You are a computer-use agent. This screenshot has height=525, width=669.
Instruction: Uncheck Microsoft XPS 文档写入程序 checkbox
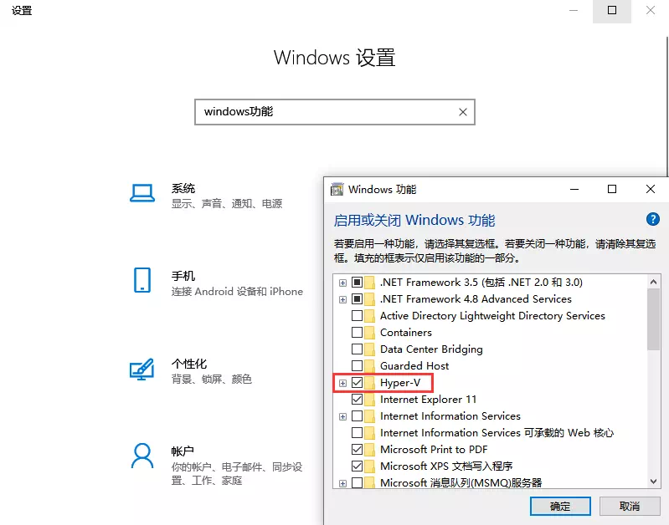click(x=358, y=466)
